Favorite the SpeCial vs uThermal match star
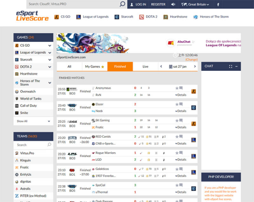 tap(177, 185)
